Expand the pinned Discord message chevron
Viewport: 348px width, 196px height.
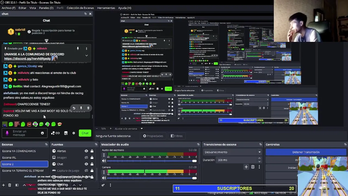pos(86,56)
